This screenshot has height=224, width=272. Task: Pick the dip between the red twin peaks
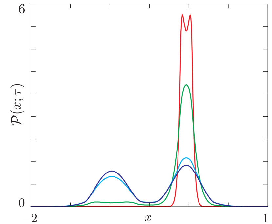(186, 31)
